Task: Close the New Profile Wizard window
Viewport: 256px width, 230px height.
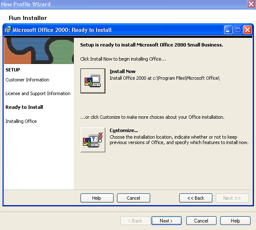Action: [x=251, y=4]
